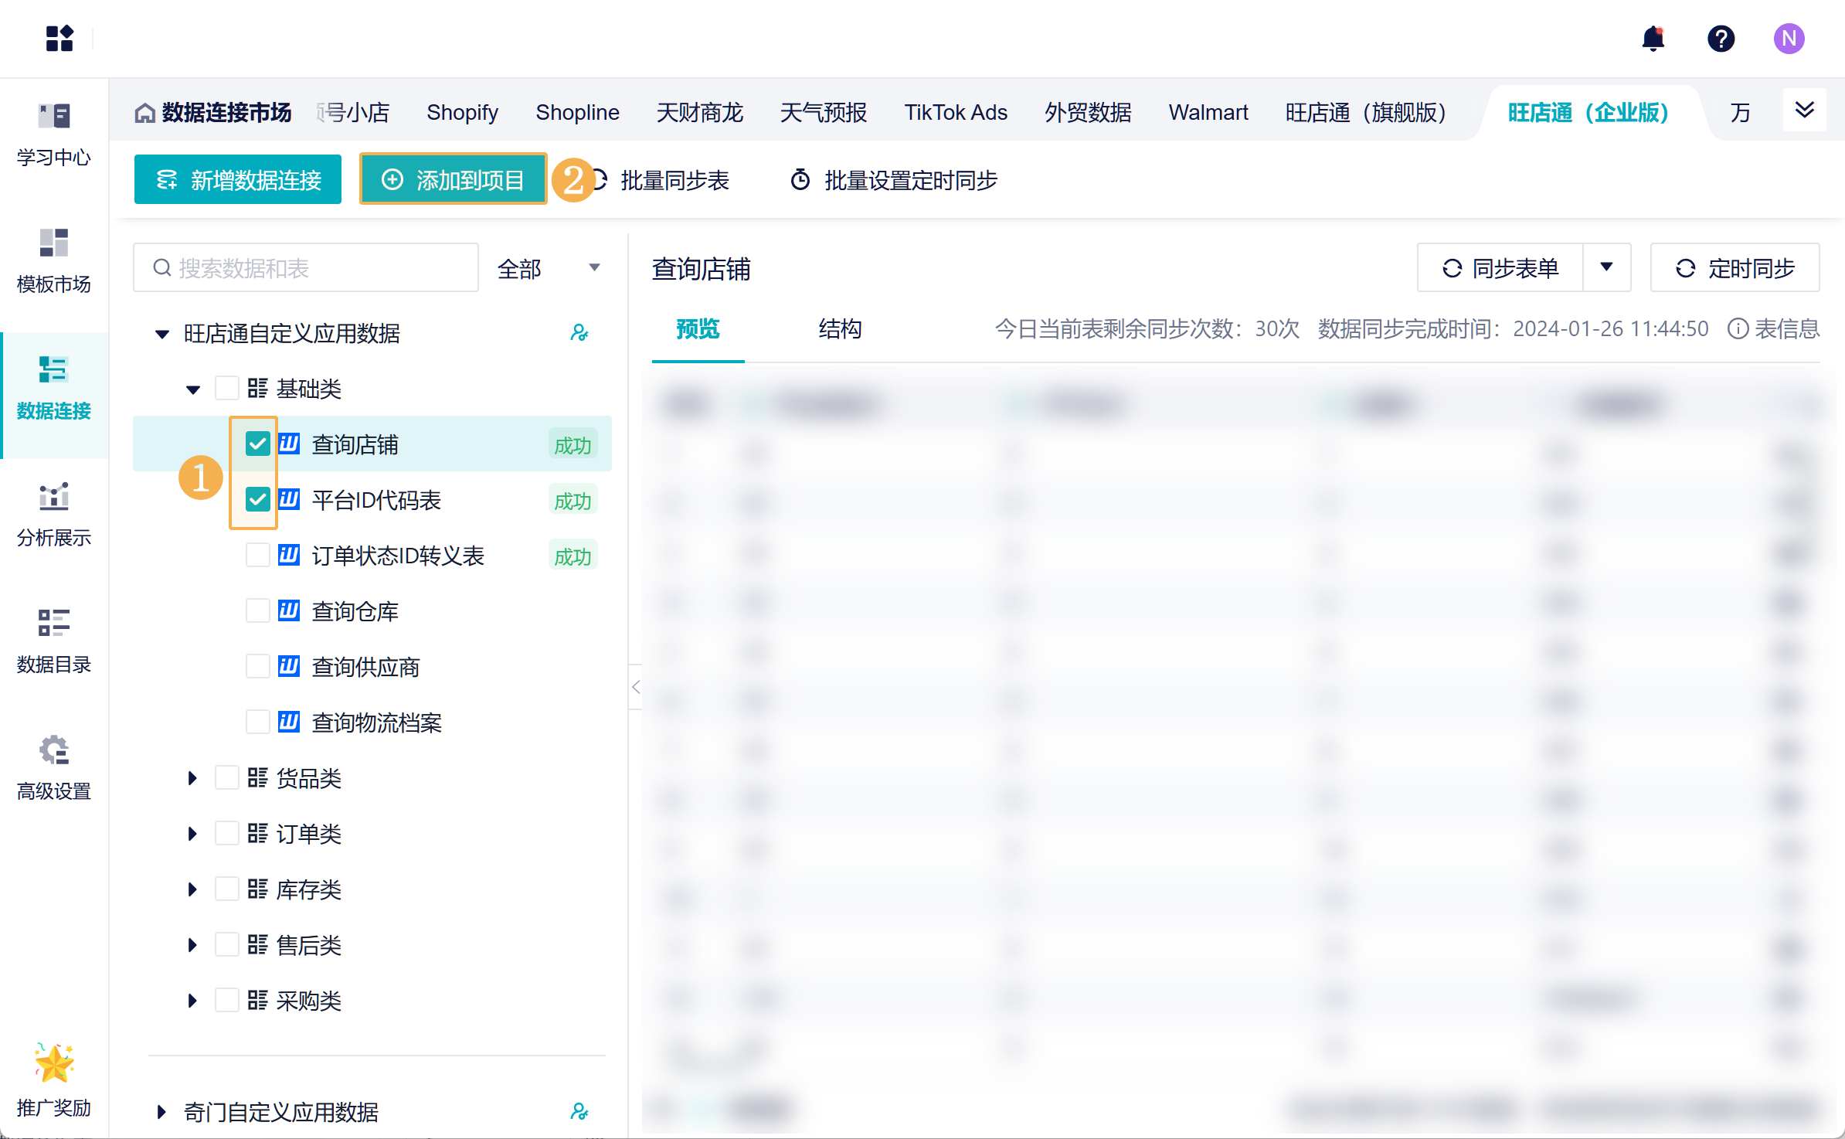Image resolution: width=1845 pixels, height=1139 pixels.
Task: Check the 查询物流档案 checkbox
Action: pyautogui.click(x=257, y=722)
